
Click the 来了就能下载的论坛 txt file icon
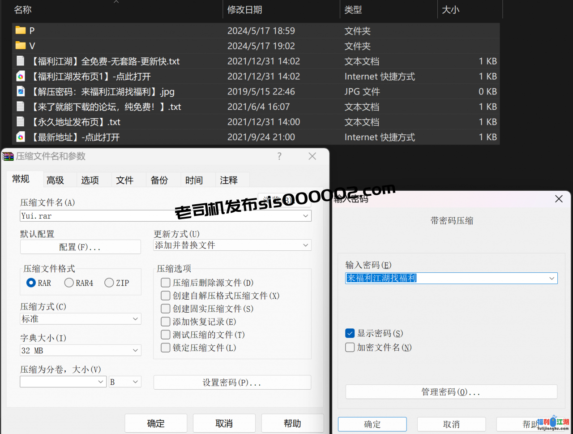click(21, 107)
